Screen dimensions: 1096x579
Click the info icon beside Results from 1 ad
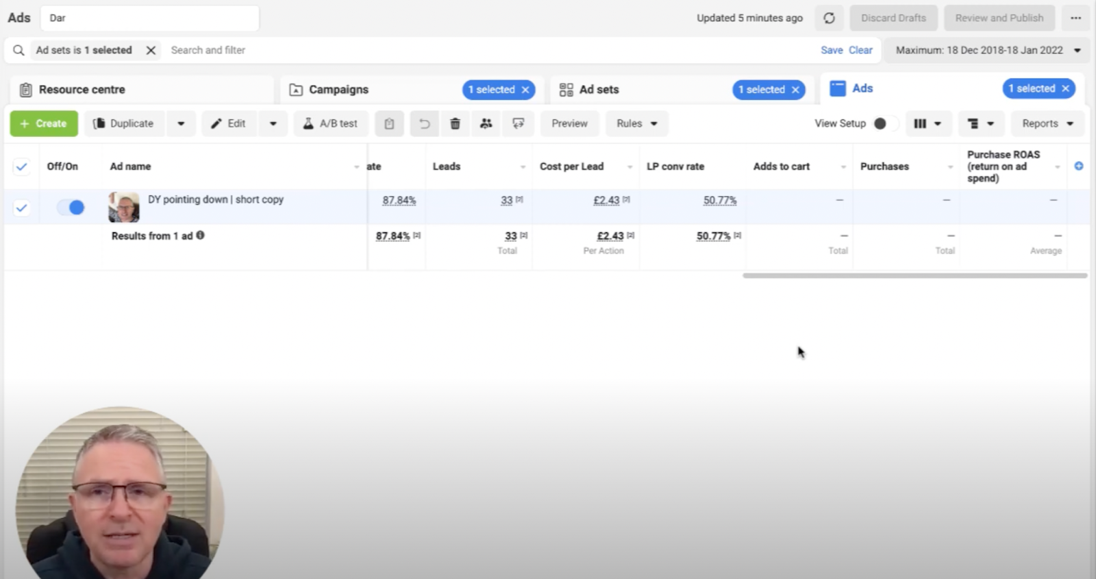tap(200, 235)
